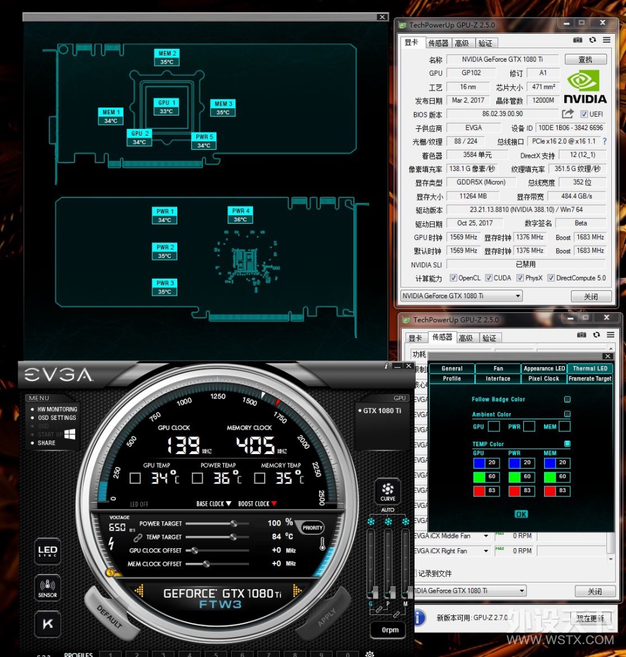The height and width of the screenshot is (657, 626).
Task: Take screenshot with camera icon in top GPU-Z
Action: [577, 40]
